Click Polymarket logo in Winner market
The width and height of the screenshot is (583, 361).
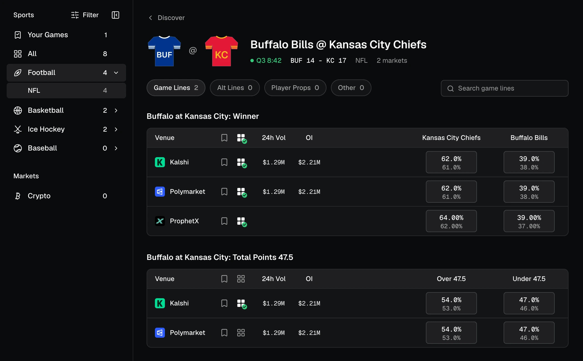tap(160, 192)
